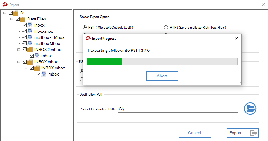The image size is (268, 141).
Task: Select the RTF Rich Text Files radio option
Action: click(x=166, y=27)
